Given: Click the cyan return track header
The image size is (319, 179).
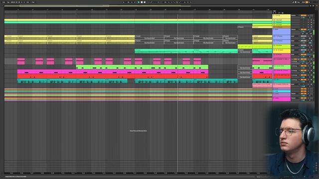Looking at the screenshot, I should pos(282,91).
